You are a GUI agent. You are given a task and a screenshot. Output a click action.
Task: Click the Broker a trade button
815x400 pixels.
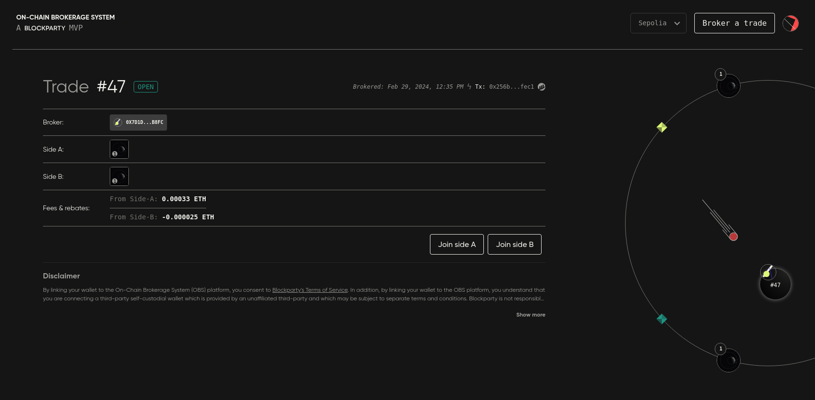(x=734, y=23)
